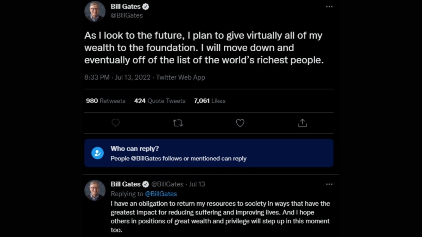Click the Who can reply person icon
Screen dimensions: 422x237
(x=97, y=153)
